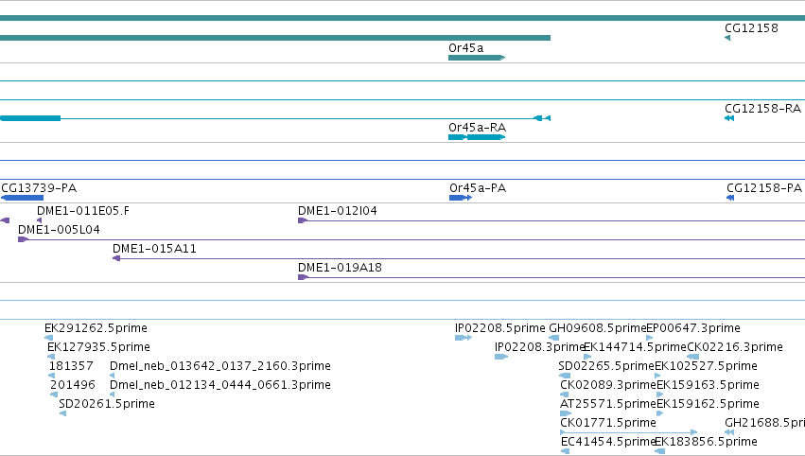Click the Or45a gene label
The height and width of the screenshot is (456, 805).
coord(465,47)
